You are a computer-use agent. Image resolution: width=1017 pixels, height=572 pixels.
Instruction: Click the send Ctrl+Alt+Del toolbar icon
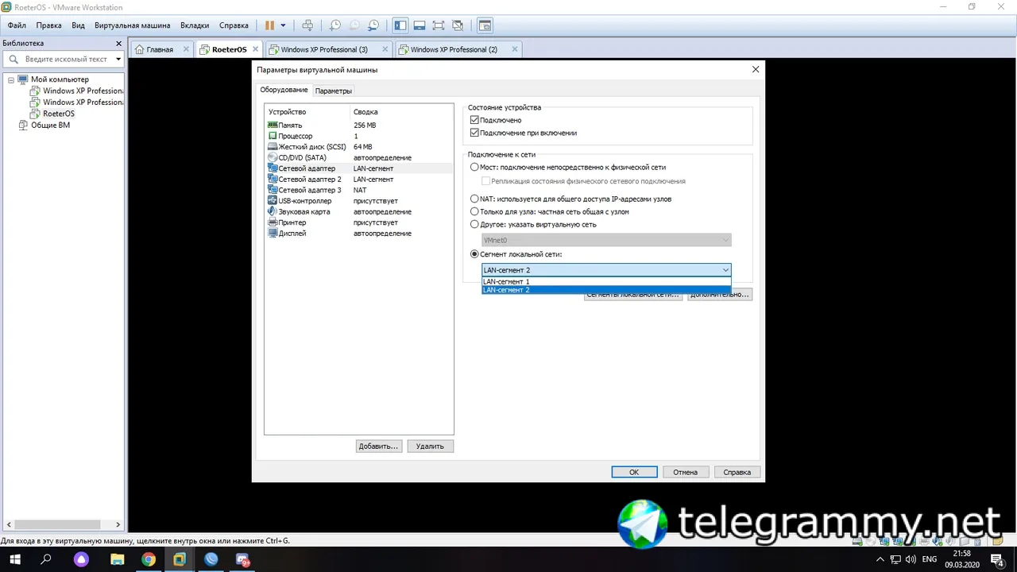pyautogui.click(x=308, y=25)
